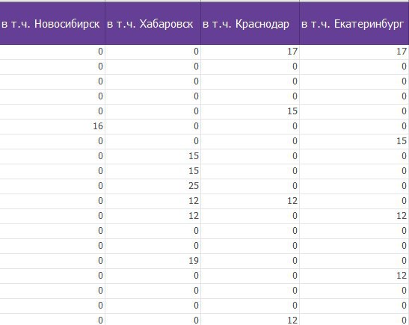The image size is (409, 325).
Task: Select Хабаровск 12 in row where Екатеринбург is 12
Action: pos(153,216)
